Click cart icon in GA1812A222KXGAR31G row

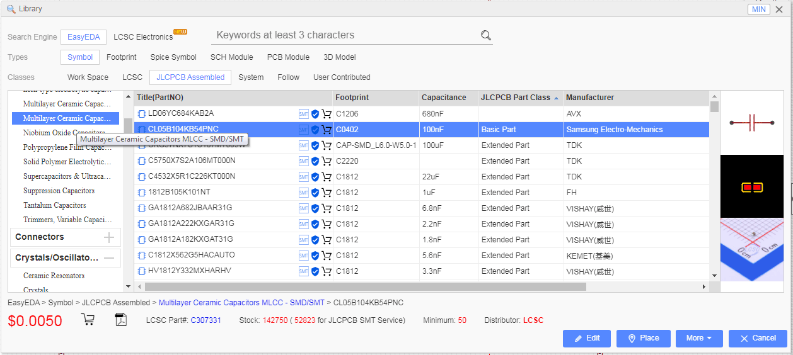[326, 224]
